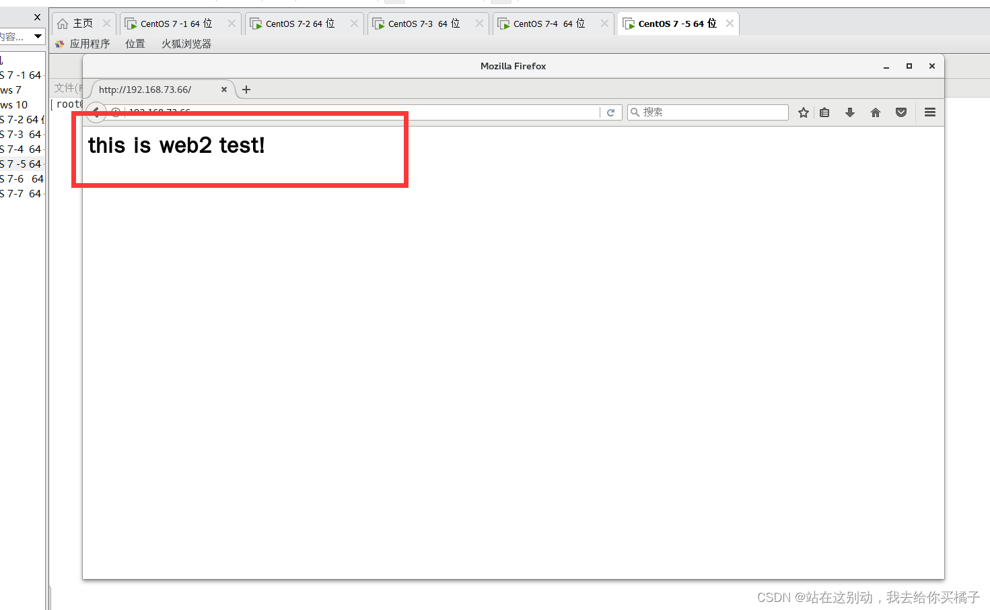Go to Firefox home page icon
This screenshot has width=990, height=610.
876,112
